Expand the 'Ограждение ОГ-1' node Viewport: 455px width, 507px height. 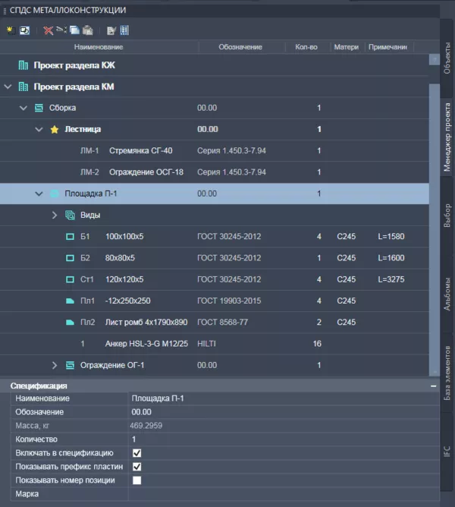click(55, 365)
